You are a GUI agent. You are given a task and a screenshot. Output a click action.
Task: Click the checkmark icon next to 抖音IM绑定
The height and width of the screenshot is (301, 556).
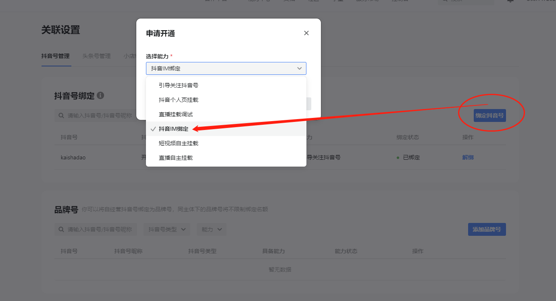point(153,129)
